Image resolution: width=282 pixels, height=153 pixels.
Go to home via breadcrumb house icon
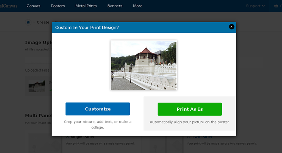(28, 22)
